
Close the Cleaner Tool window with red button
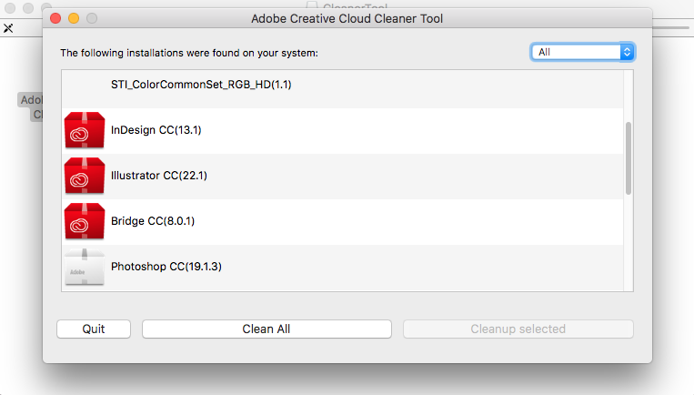click(56, 17)
